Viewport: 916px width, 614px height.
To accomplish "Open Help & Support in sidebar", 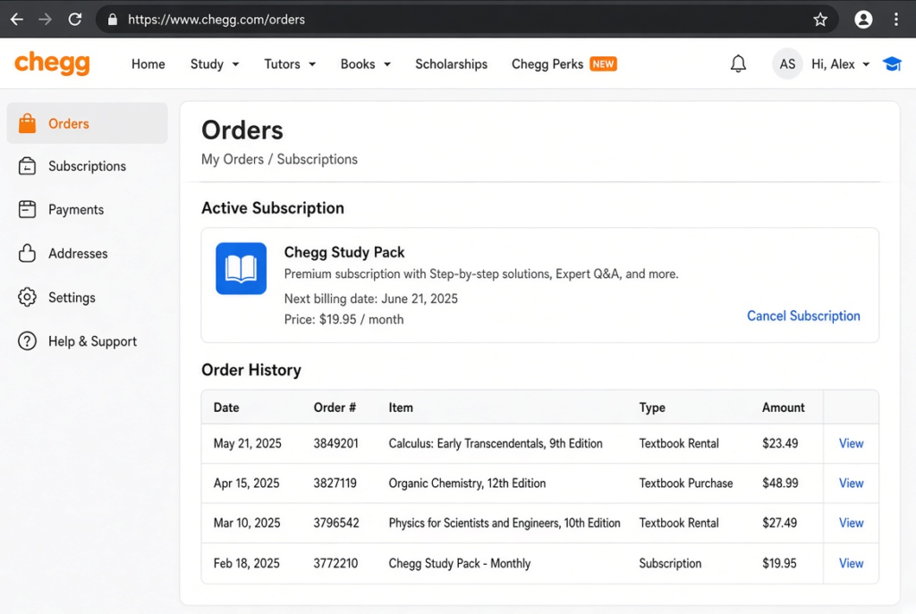I will (x=92, y=341).
